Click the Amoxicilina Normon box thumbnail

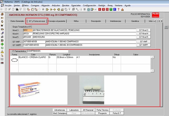click(x=29, y=89)
